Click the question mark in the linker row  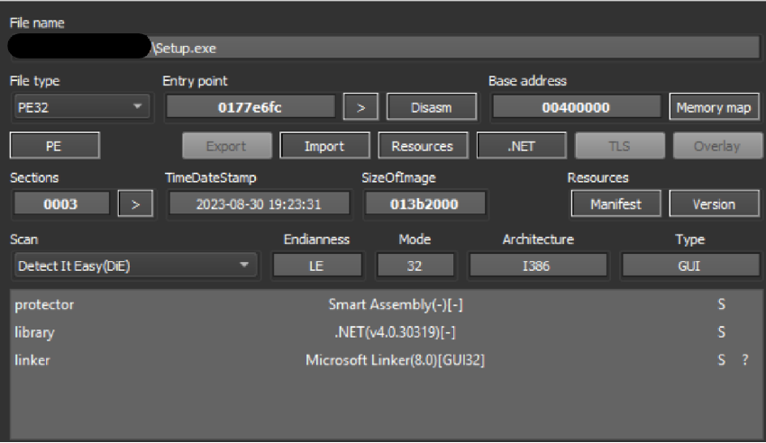744,360
